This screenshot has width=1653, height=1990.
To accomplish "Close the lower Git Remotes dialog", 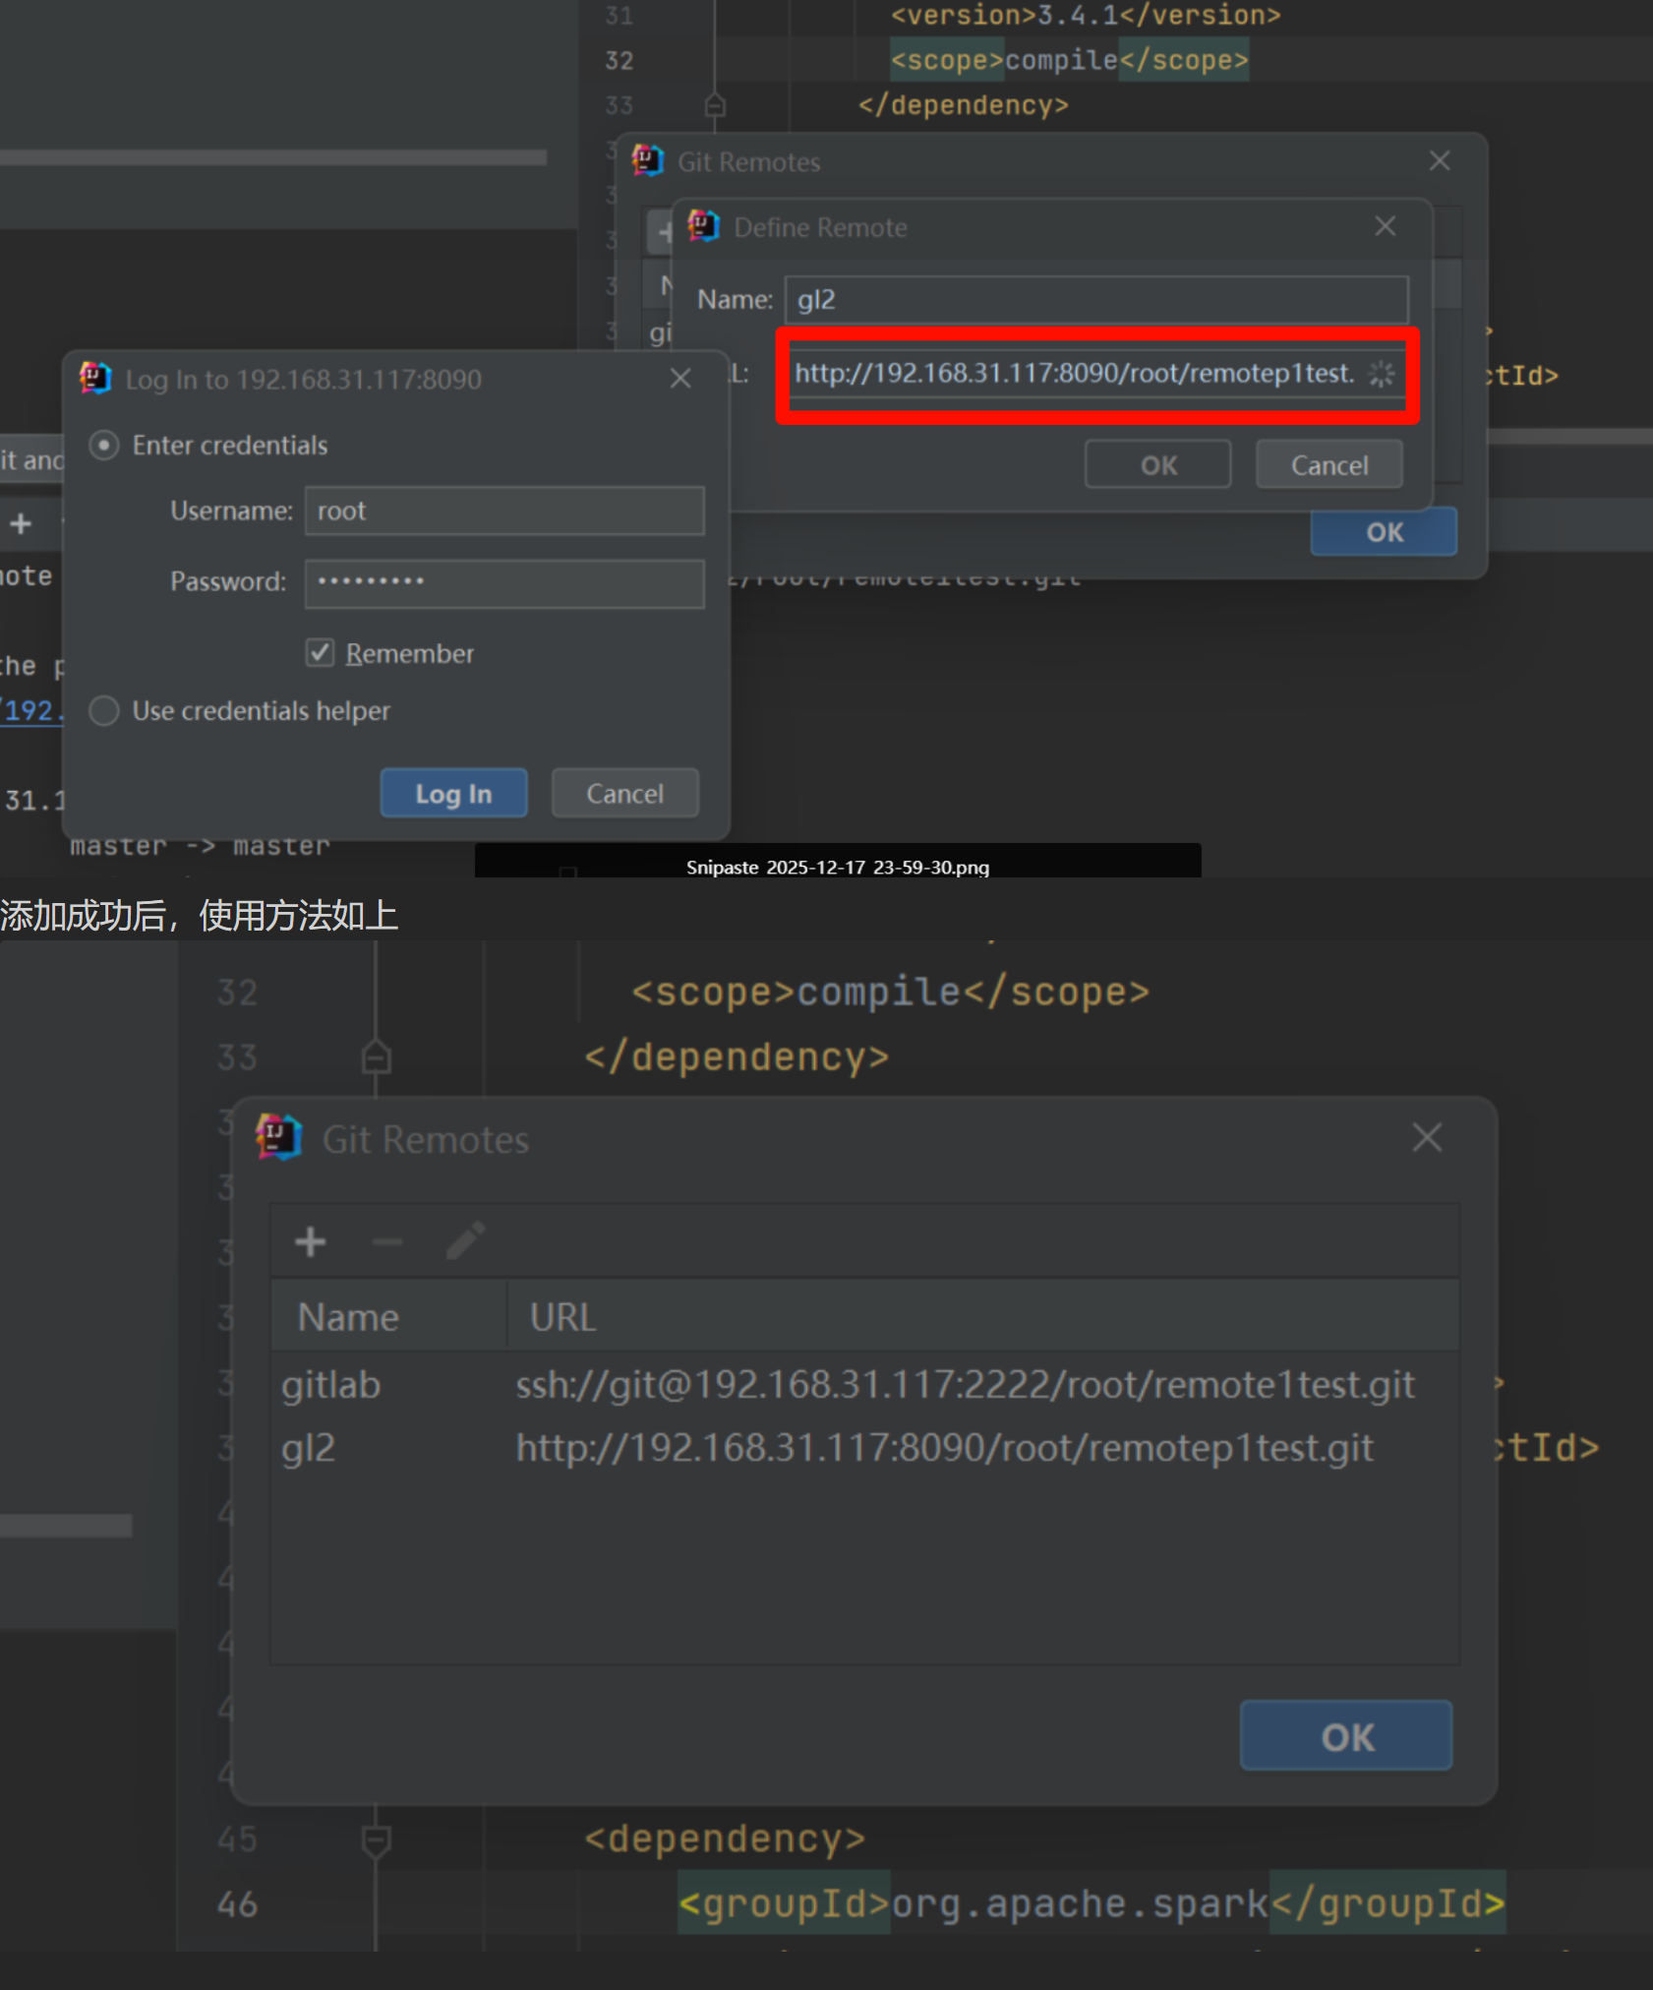I will (1427, 1137).
